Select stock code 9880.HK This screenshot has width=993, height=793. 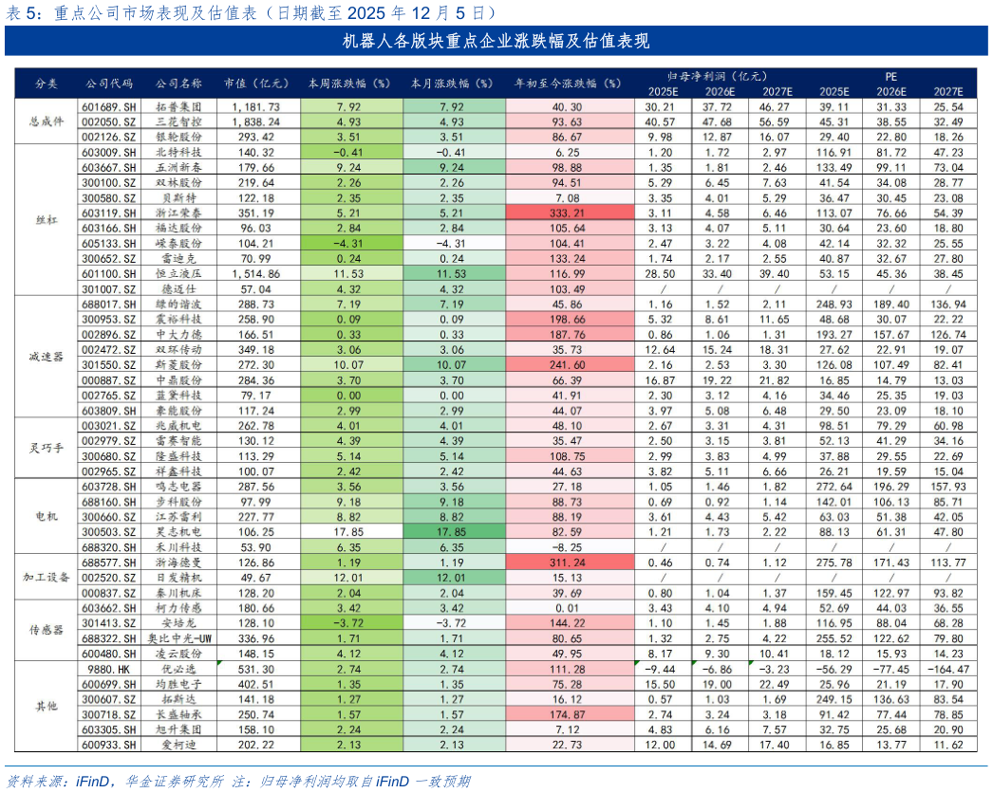106,669
